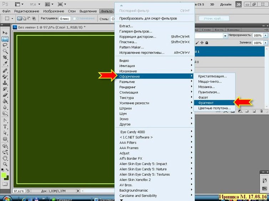
Task: Select the Horizontal Type tool
Action: 5,127
